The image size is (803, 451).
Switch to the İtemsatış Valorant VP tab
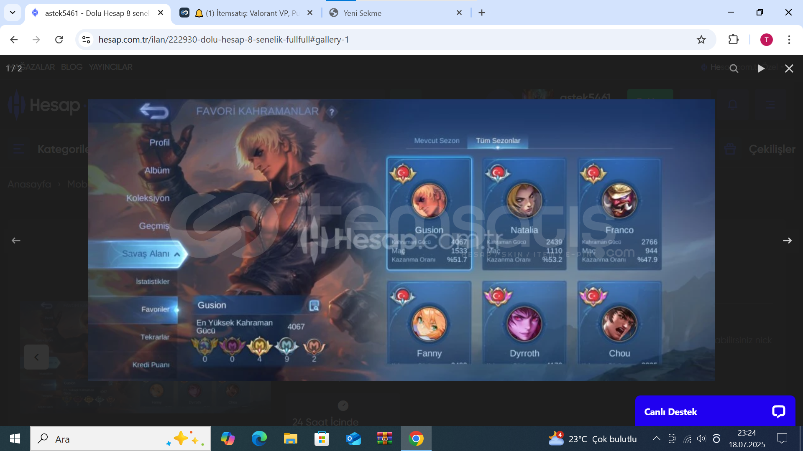pos(247,13)
